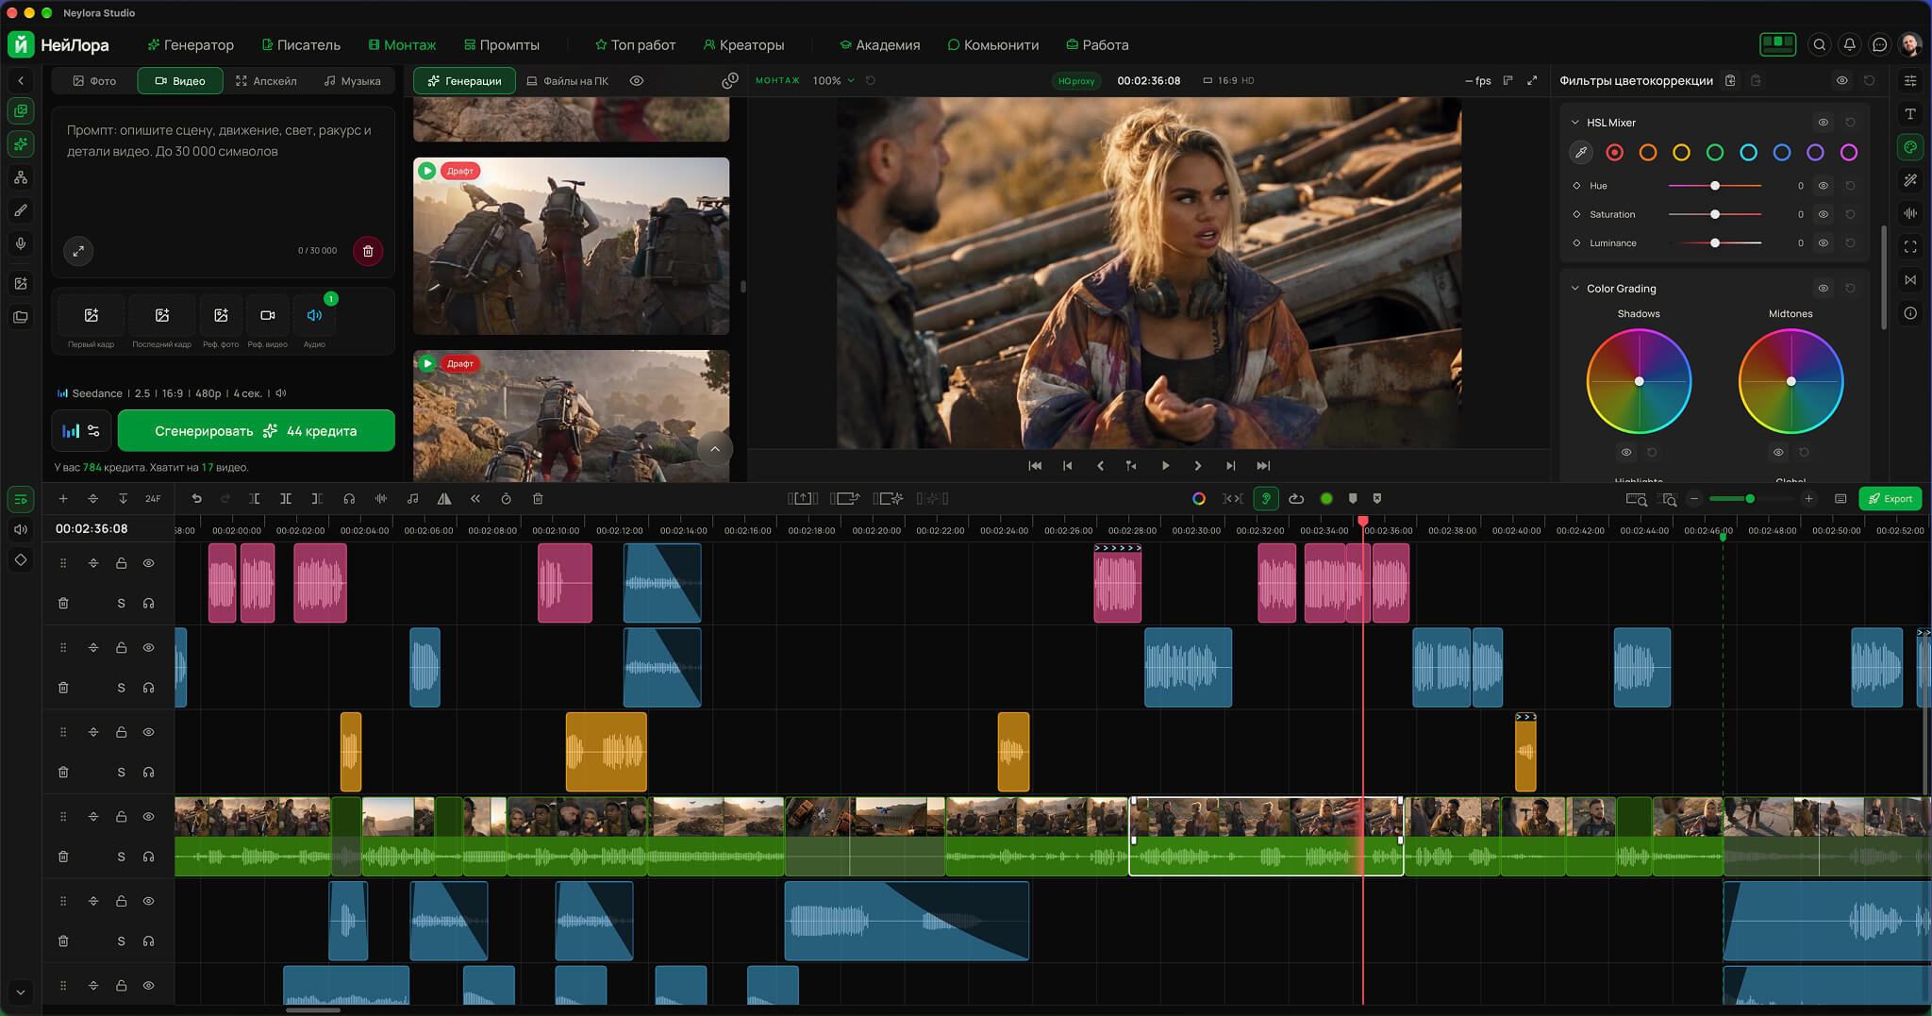Open the Апскейл tab
1932x1016 pixels.
266,81
